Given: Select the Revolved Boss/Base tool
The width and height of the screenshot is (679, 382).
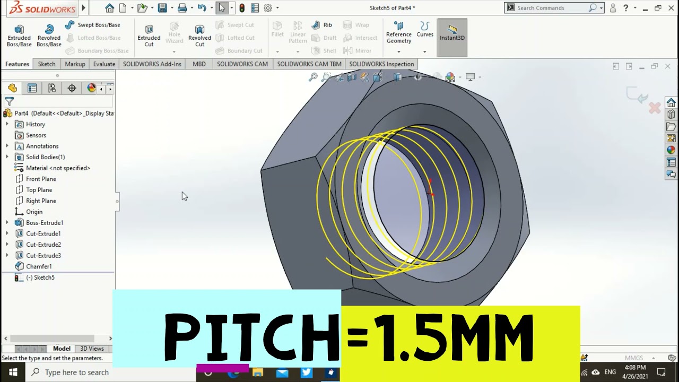Looking at the screenshot, I should pos(49,36).
